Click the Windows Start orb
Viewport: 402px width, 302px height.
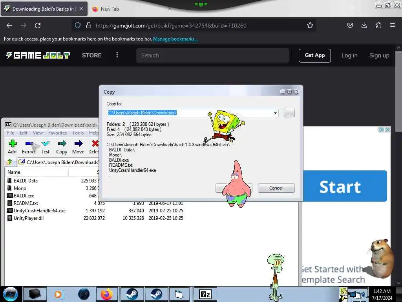[10, 294]
